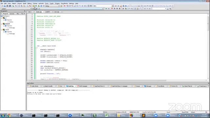Close the Logs & others panel
Viewport: 210px width, 118px height.
tap(208, 83)
